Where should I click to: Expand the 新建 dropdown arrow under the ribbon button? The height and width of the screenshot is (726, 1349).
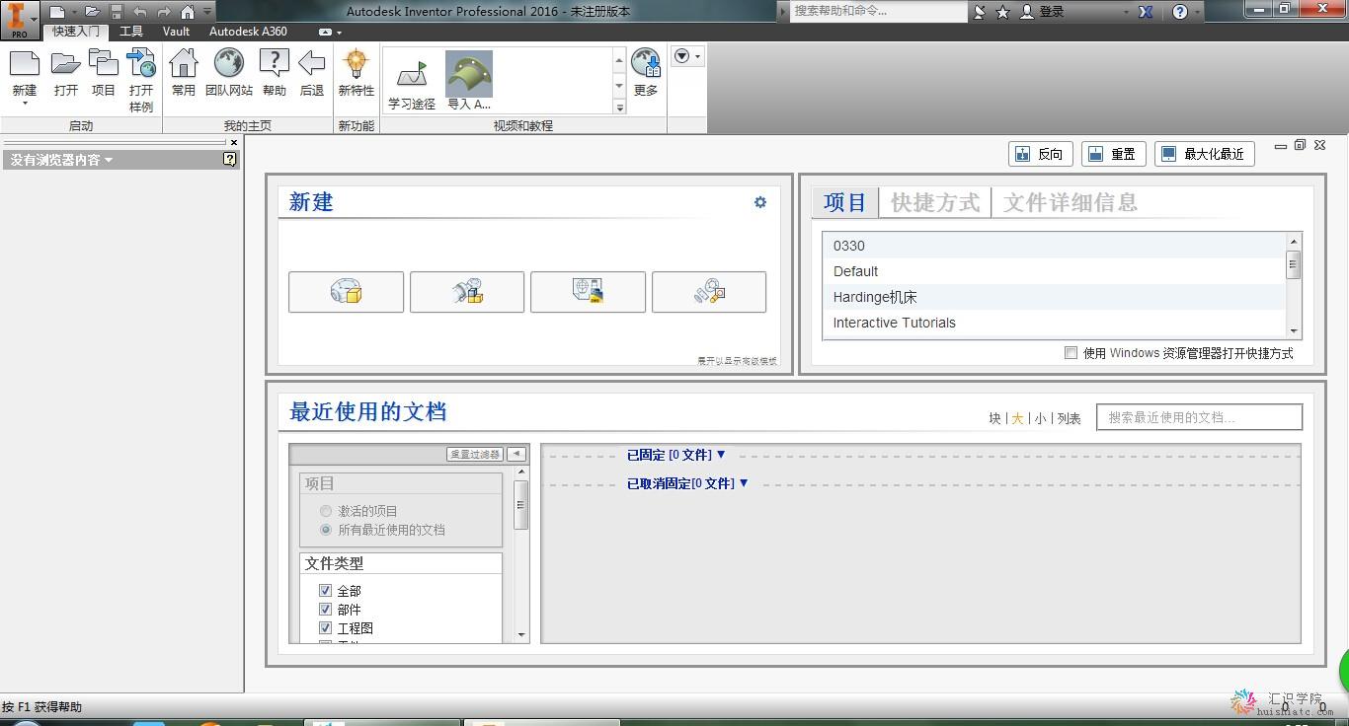point(25,104)
